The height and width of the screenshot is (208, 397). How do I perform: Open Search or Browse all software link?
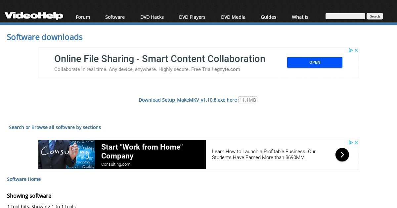pos(55,127)
